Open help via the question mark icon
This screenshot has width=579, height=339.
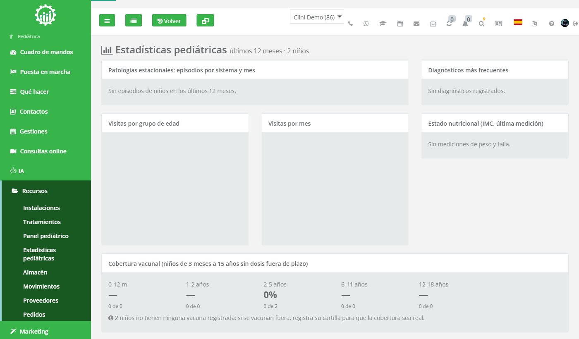tap(551, 24)
